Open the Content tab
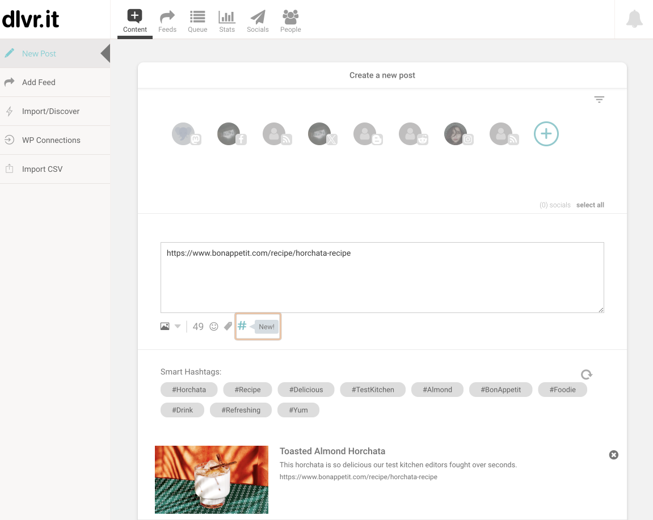The image size is (653, 520). [x=134, y=21]
